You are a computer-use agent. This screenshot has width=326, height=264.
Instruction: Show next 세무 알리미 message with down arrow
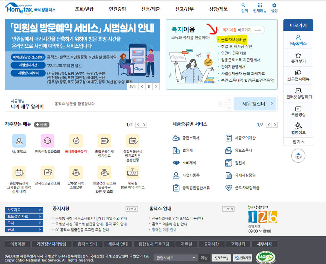229,108
